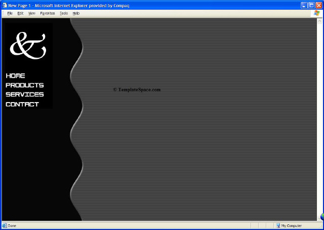Screen dimensions: 324x230
Task: Click the white ampersand logo image
Action: 27,45
